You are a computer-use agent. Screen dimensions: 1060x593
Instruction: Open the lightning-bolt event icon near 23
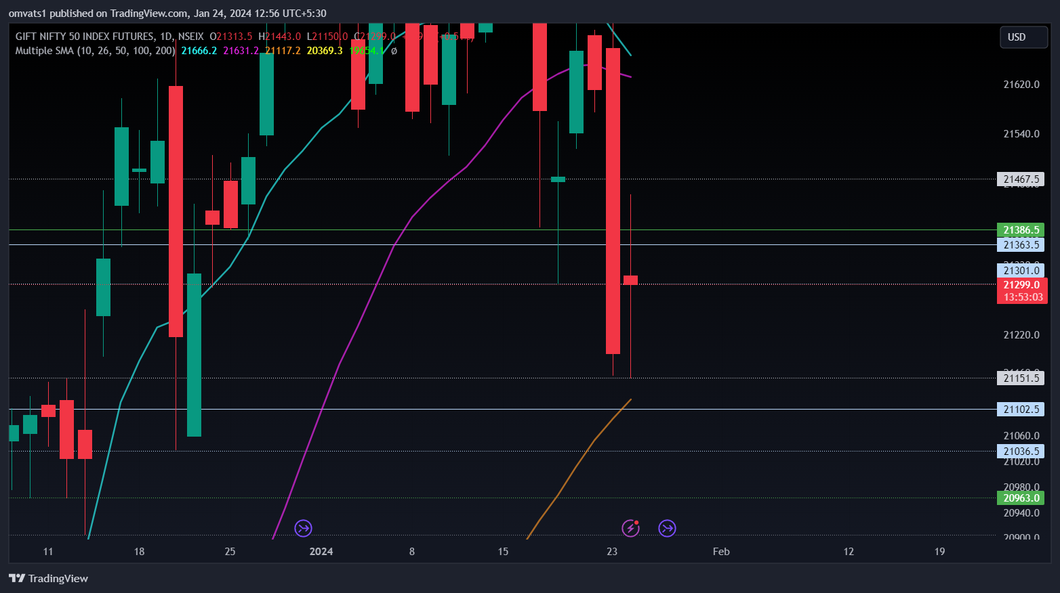pyautogui.click(x=631, y=528)
